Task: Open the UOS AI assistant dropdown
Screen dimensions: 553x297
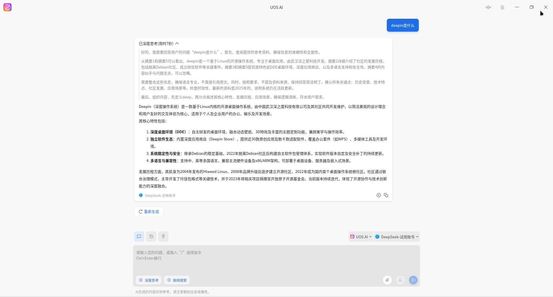Action: click(x=361, y=237)
